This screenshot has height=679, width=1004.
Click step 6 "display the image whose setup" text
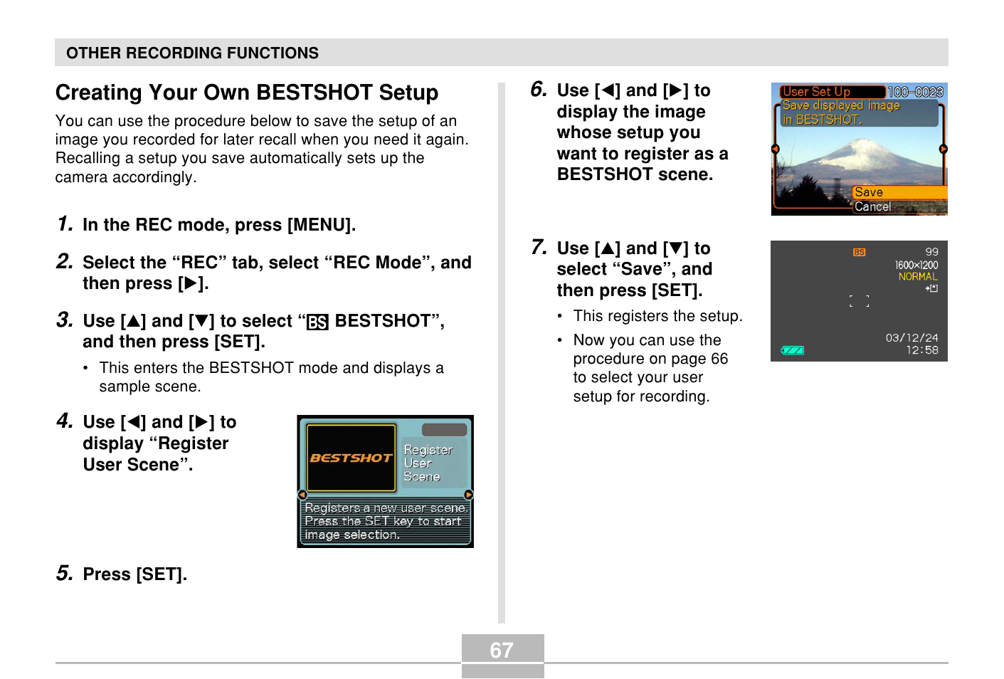click(643, 132)
